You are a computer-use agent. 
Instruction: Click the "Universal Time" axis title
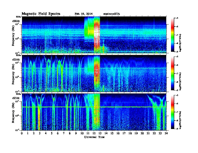point(94,137)
